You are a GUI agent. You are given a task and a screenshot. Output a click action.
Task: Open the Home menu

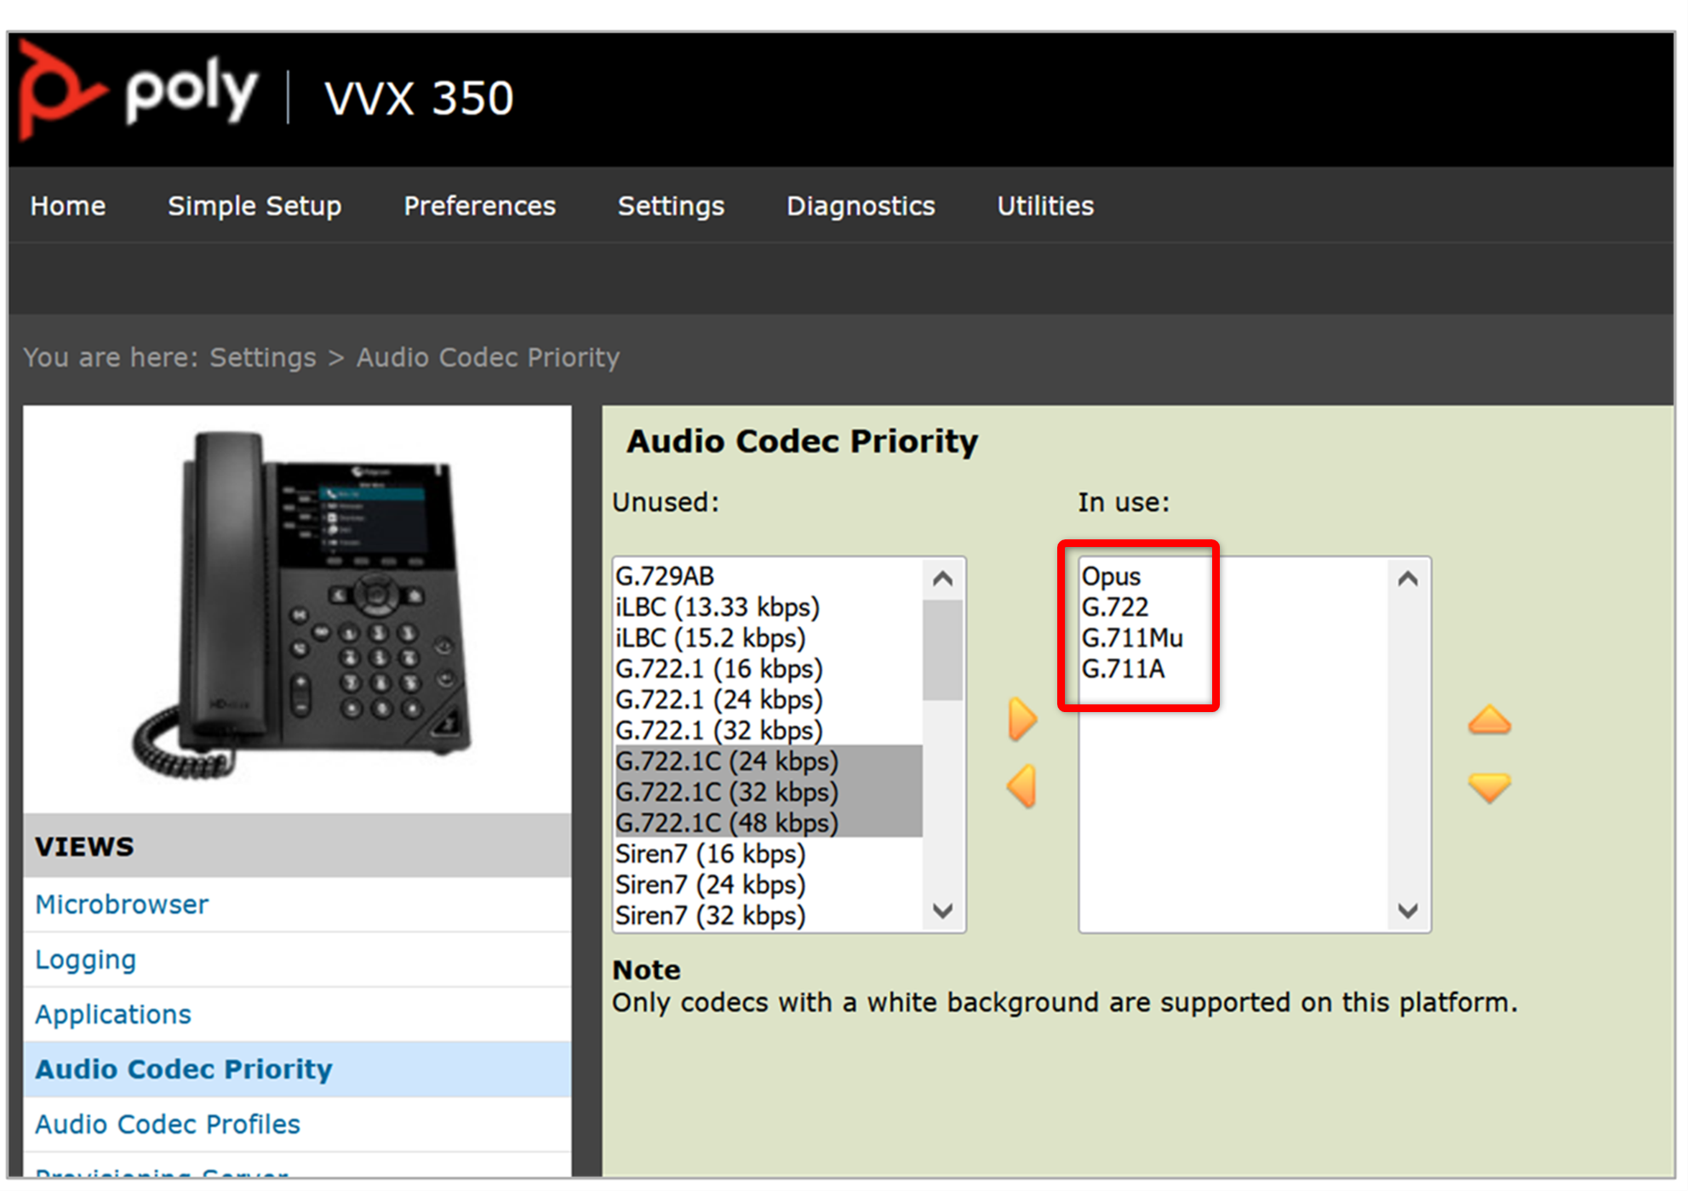pos(68,206)
